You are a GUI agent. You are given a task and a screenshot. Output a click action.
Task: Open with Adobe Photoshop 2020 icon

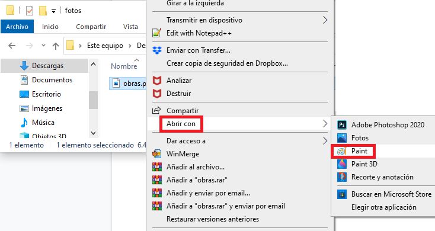coord(342,125)
